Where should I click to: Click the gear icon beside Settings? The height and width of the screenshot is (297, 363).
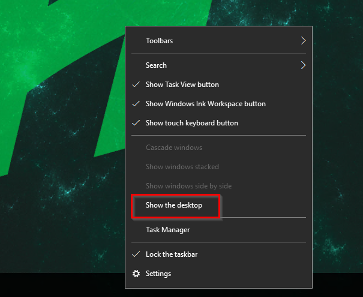(x=136, y=274)
